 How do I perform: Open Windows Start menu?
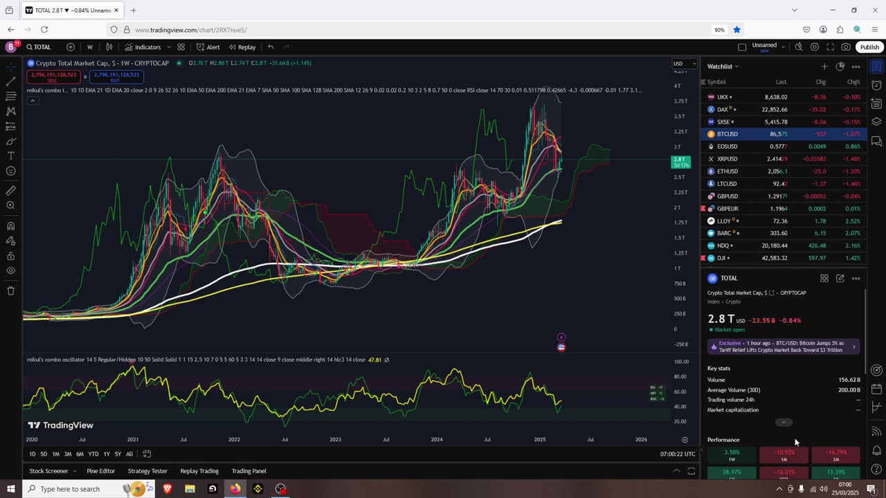click(10, 489)
